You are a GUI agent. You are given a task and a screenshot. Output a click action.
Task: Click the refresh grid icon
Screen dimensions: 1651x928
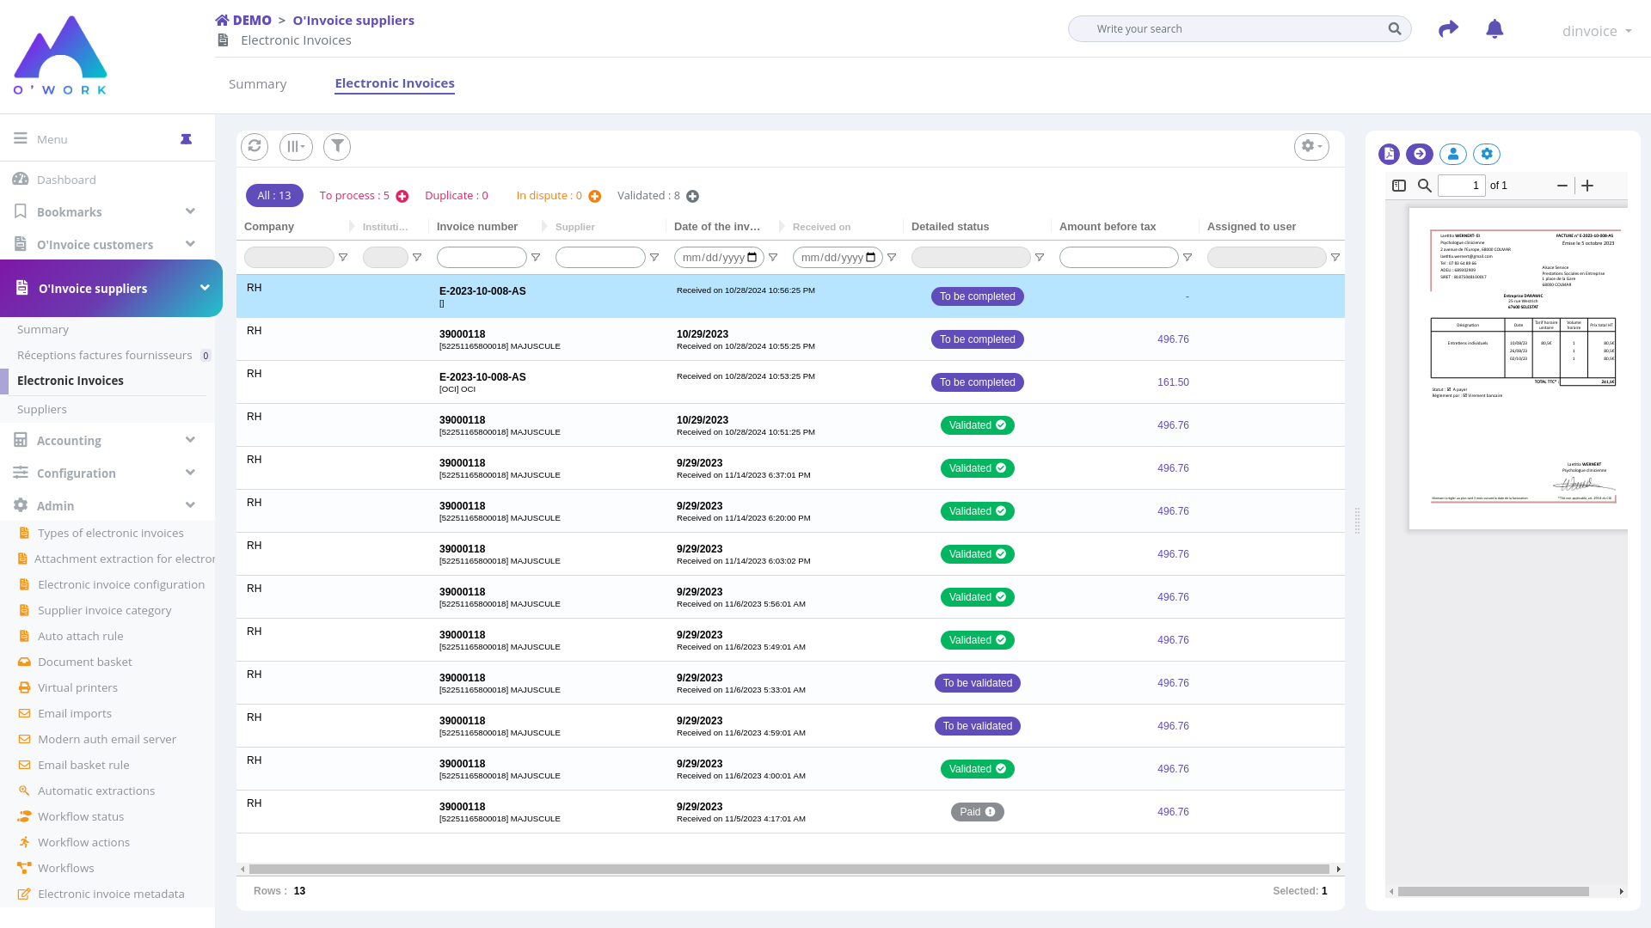[x=255, y=146]
